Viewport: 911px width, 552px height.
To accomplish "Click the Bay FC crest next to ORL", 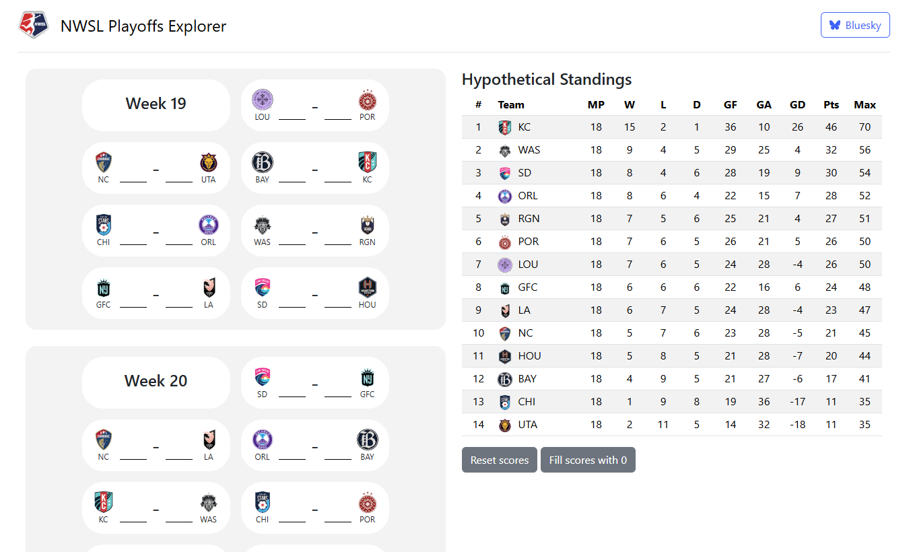I will (367, 439).
